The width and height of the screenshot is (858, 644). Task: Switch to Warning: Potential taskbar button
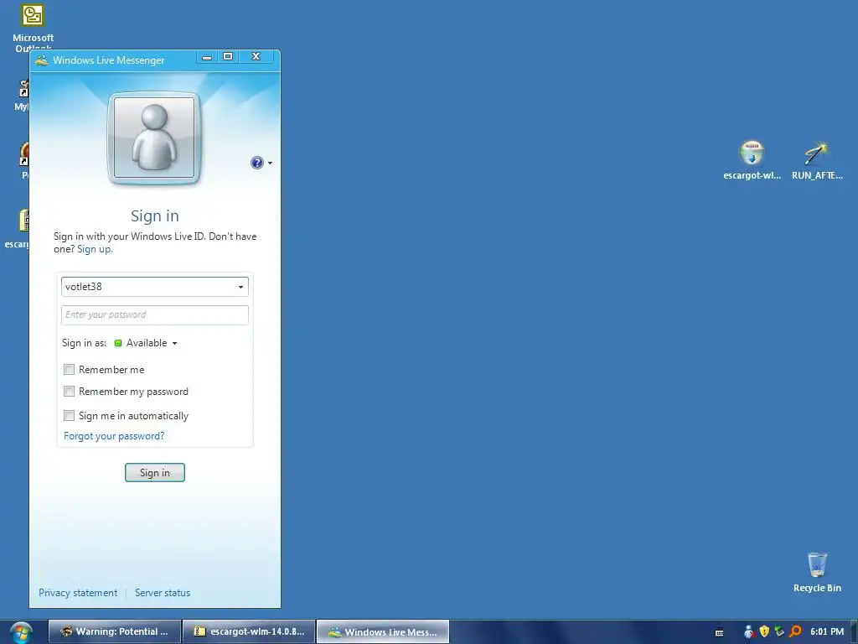(x=114, y=631)
